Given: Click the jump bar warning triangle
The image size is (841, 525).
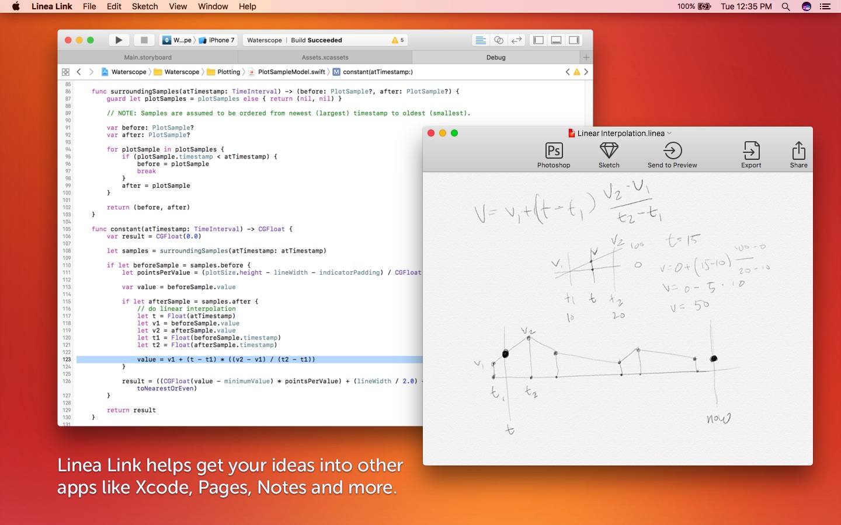Looking at the screenshot, I should (x=577, y=72).
